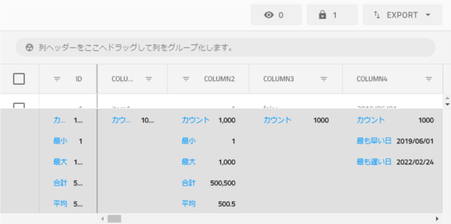Click vertical scrollbar up arrow

pyautogui.click(x=447, y=98)
